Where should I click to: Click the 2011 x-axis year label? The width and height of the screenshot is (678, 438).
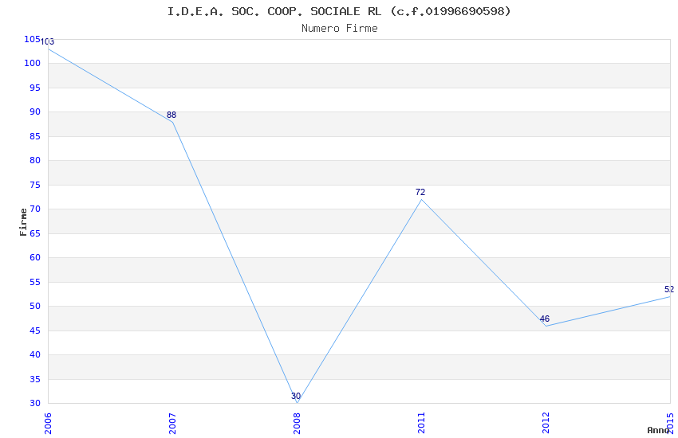(x=422, y=423)
